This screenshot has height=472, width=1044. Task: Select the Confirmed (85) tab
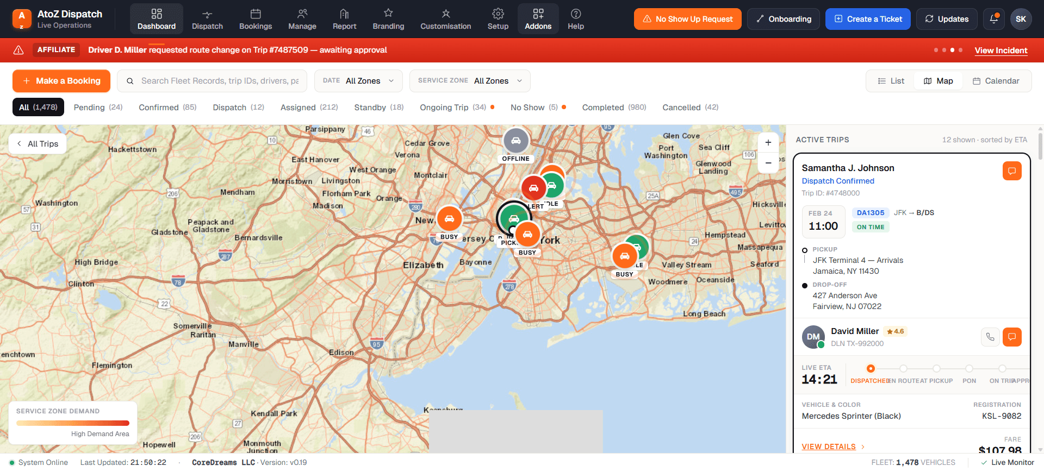pyautogui.click(x=167, y=107)
